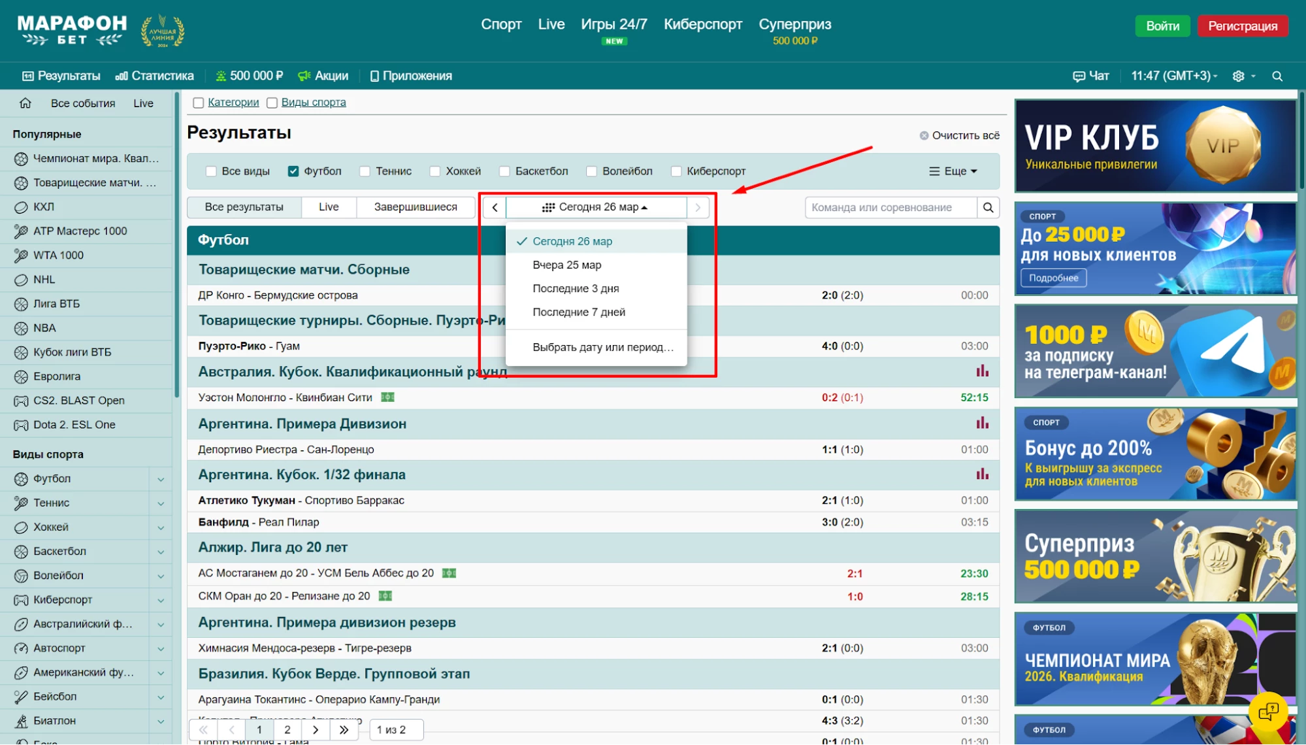Open statistics icon for Australia Cup
The width and height of the screenshot is (1306, 745).
coord(982,372)
